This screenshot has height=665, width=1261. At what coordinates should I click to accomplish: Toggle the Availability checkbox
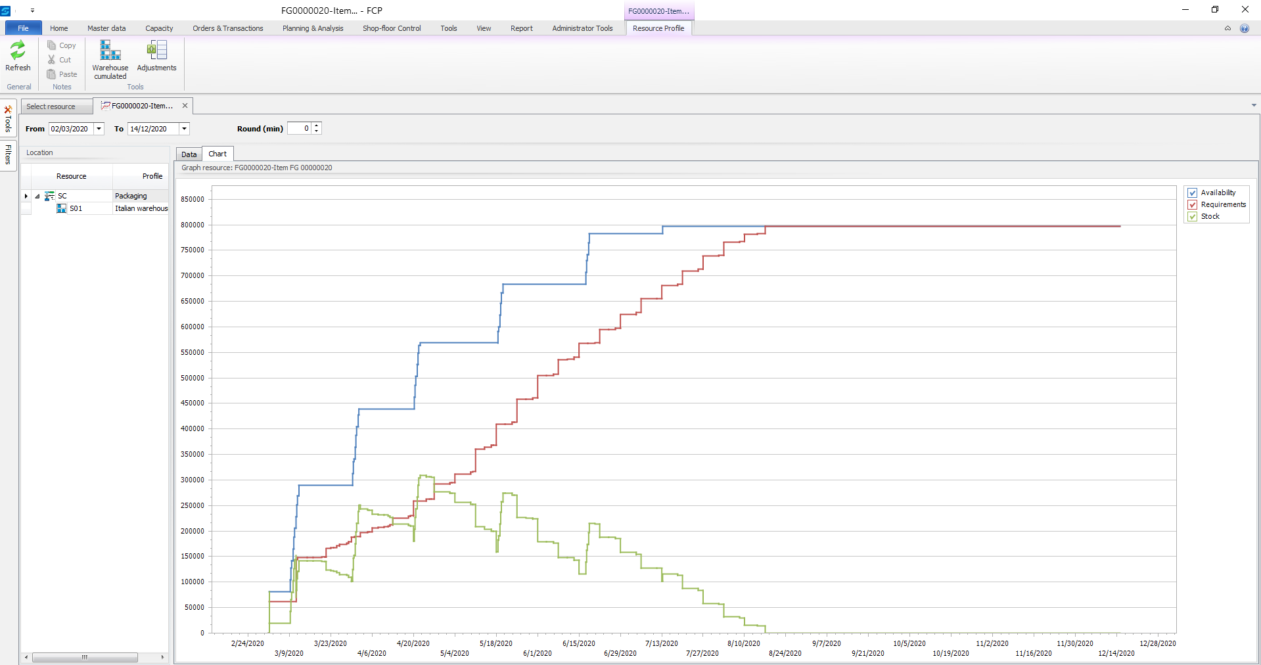coord(1193,193)
